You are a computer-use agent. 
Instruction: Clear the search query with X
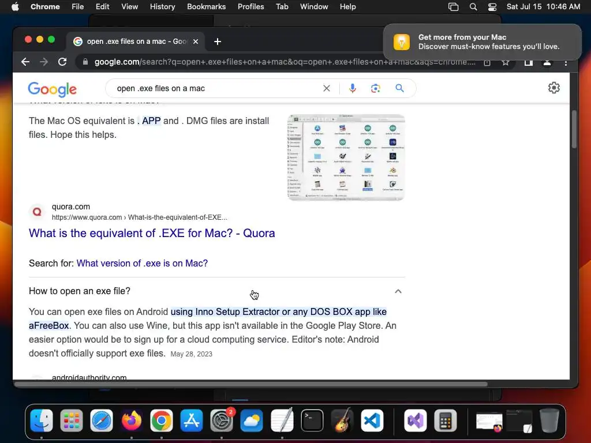[x=327, y=88]
